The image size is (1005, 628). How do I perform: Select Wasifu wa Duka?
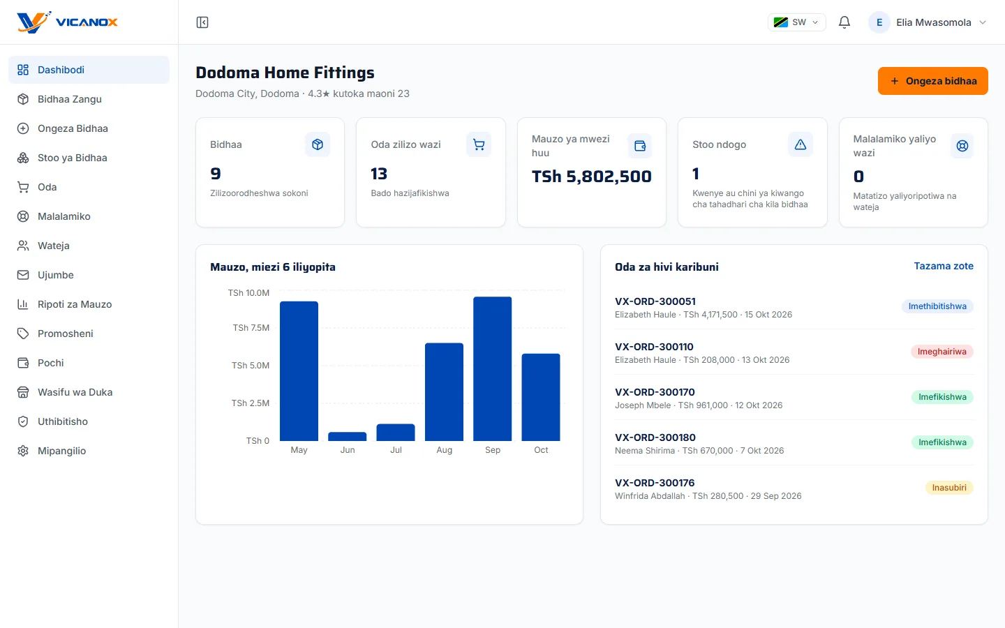89,392
